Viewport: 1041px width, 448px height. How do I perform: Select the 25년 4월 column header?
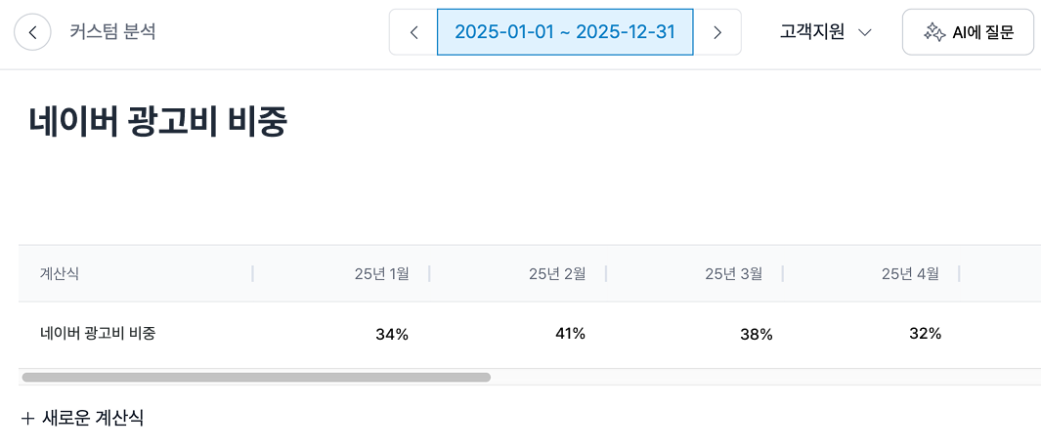pyautogui.click(x=910, y=273)
